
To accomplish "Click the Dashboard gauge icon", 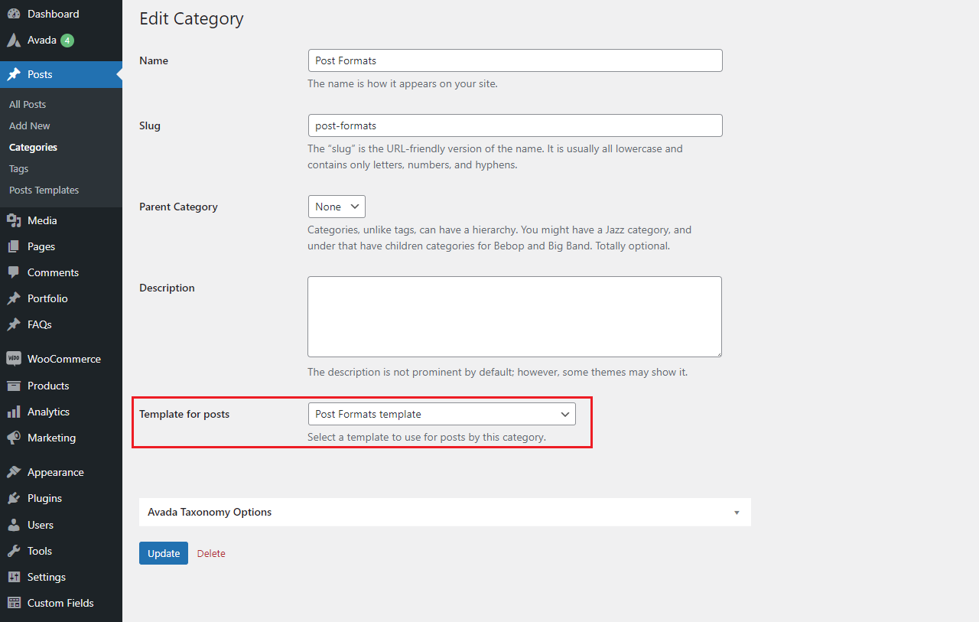I will 14,14.
